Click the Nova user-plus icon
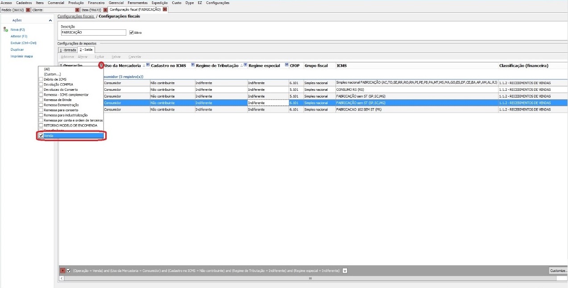This screenshot has height=288, width=568. point(5,29)
